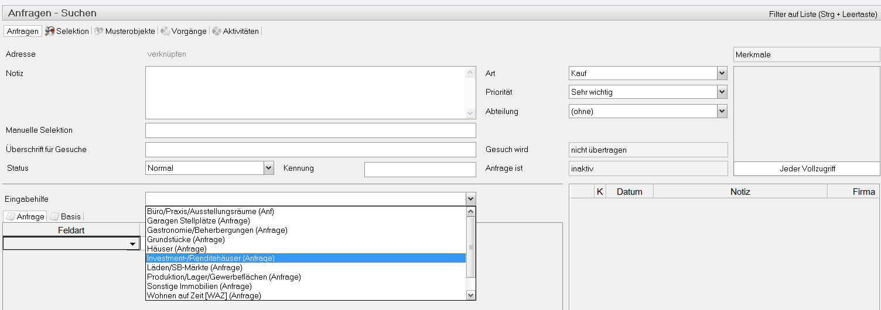Select Grundstücke (Anfrage) from the list
The image size is (881, 310).
pyautogui.click(x=186, y=239)
